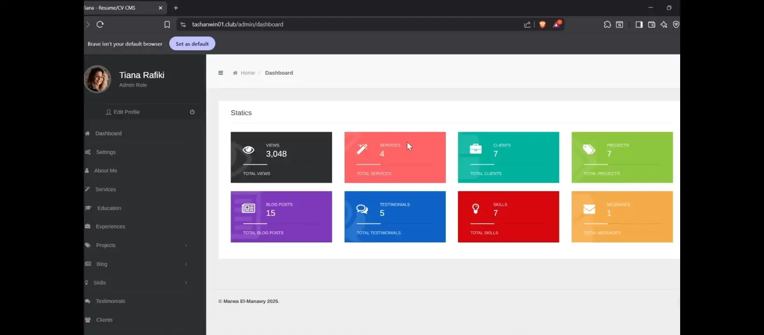Open Clients in the sidebar
This screenshot has height=335, width=764.
(x=104, y=320)
